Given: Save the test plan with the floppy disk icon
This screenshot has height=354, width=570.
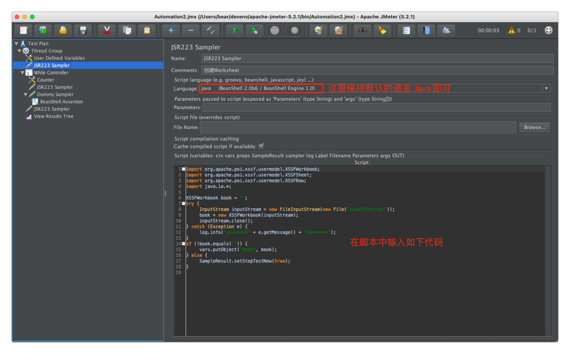Looking at the screenshot, I should click(83, 30).
